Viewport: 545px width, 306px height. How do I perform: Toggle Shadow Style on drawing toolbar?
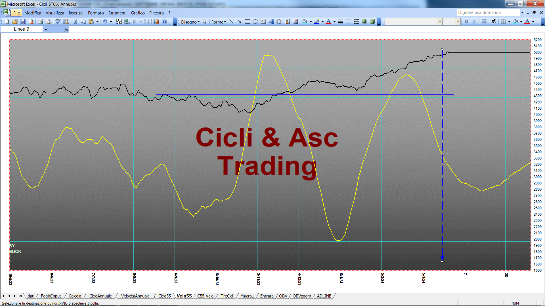pyautogui.click(x=364, y=22)
